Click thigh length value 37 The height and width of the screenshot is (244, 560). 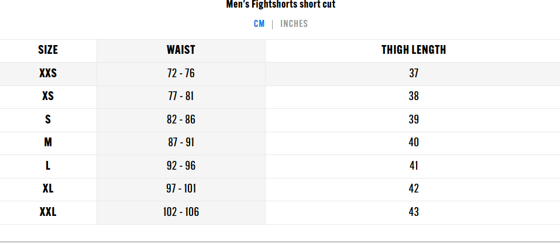[414, 73]
